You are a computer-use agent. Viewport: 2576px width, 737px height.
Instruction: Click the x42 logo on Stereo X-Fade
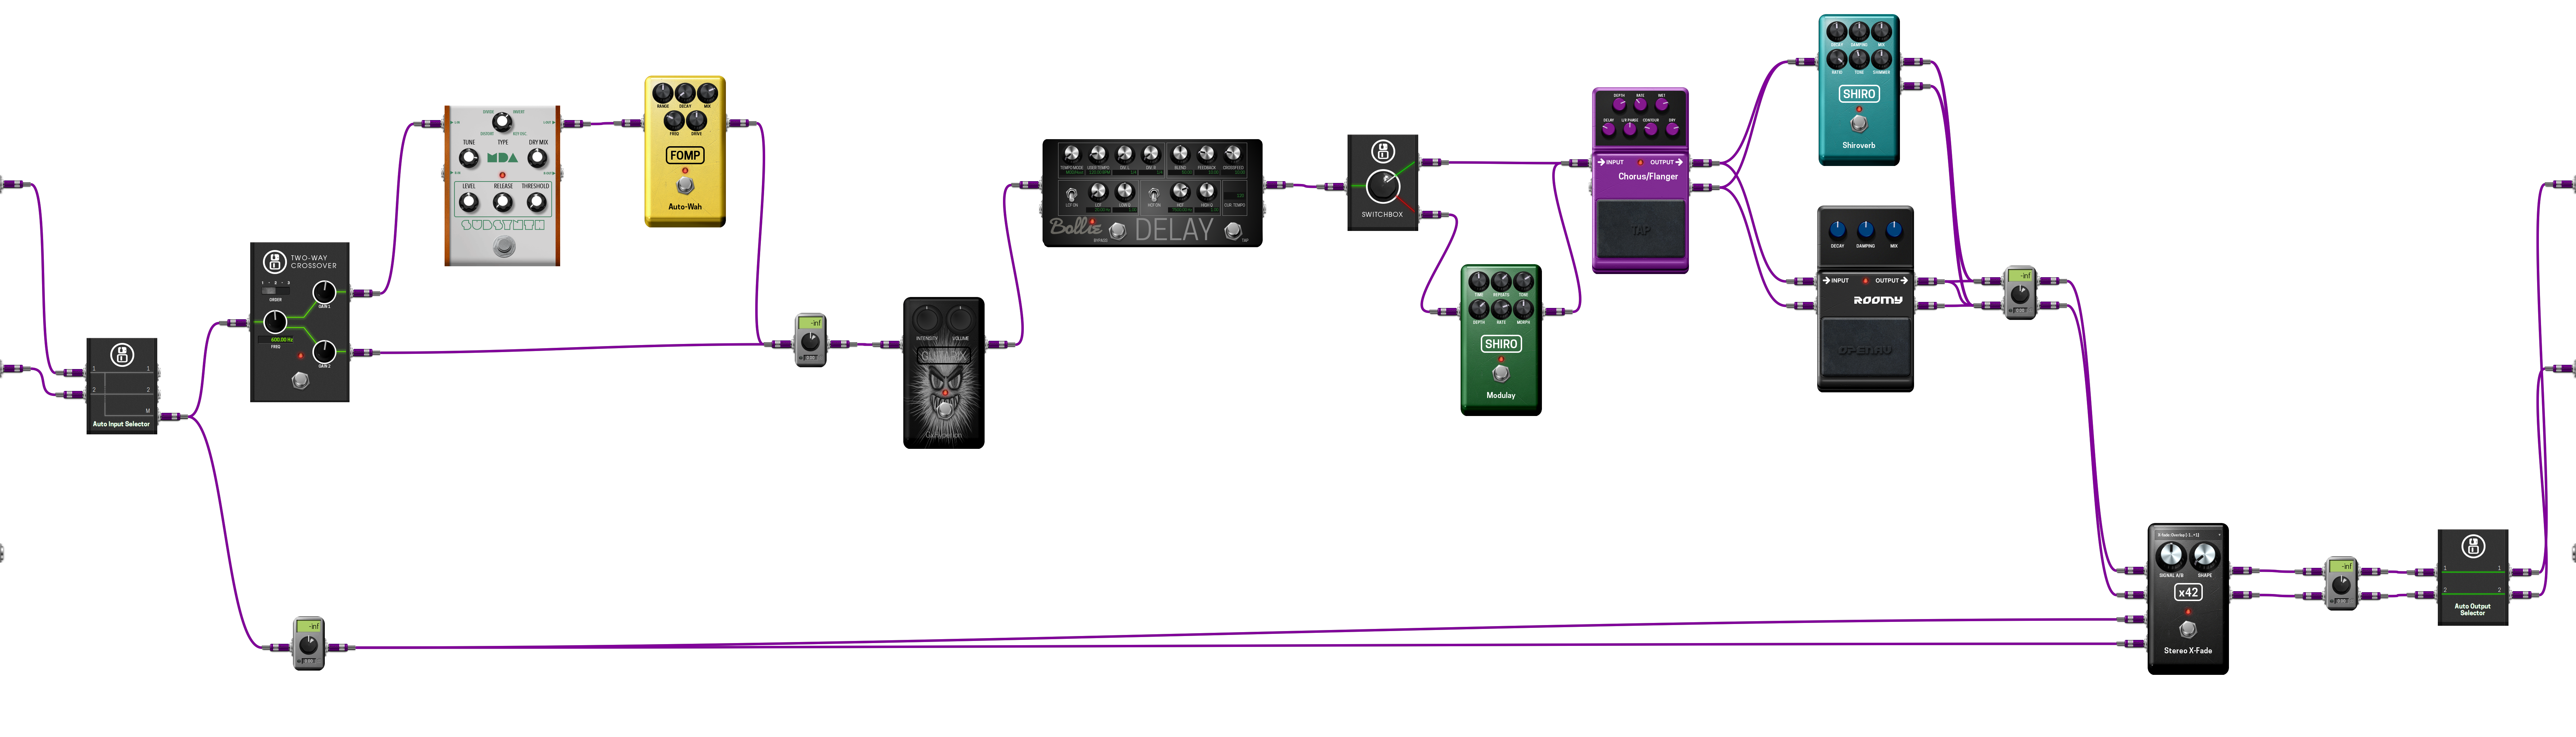tap(2188, 592)
